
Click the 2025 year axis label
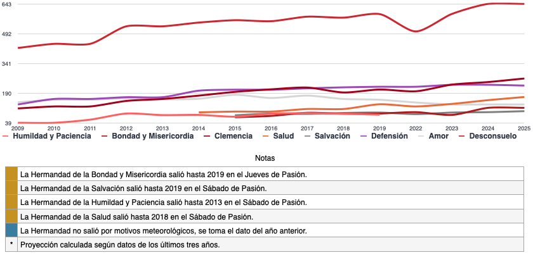click(x=523, y=128)
